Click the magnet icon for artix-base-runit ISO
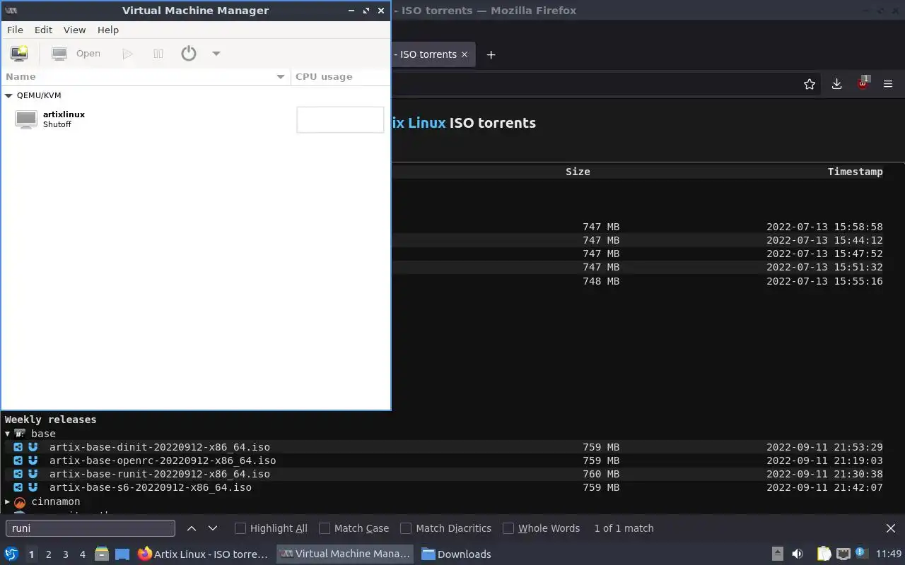 [x=33, y=474]
